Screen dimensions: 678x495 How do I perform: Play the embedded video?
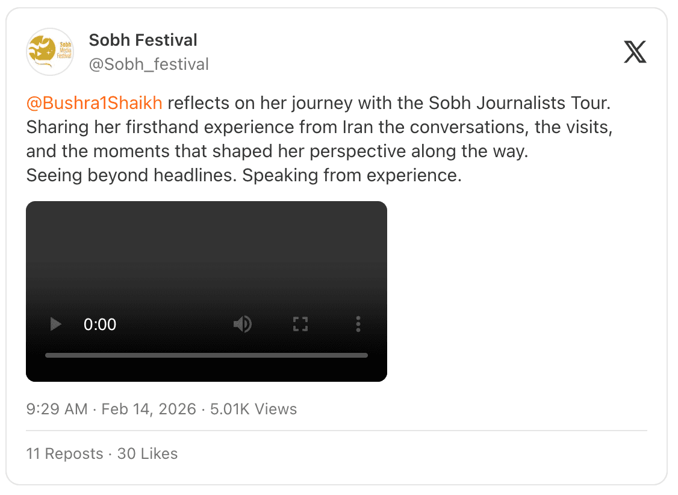pos(56,325)
